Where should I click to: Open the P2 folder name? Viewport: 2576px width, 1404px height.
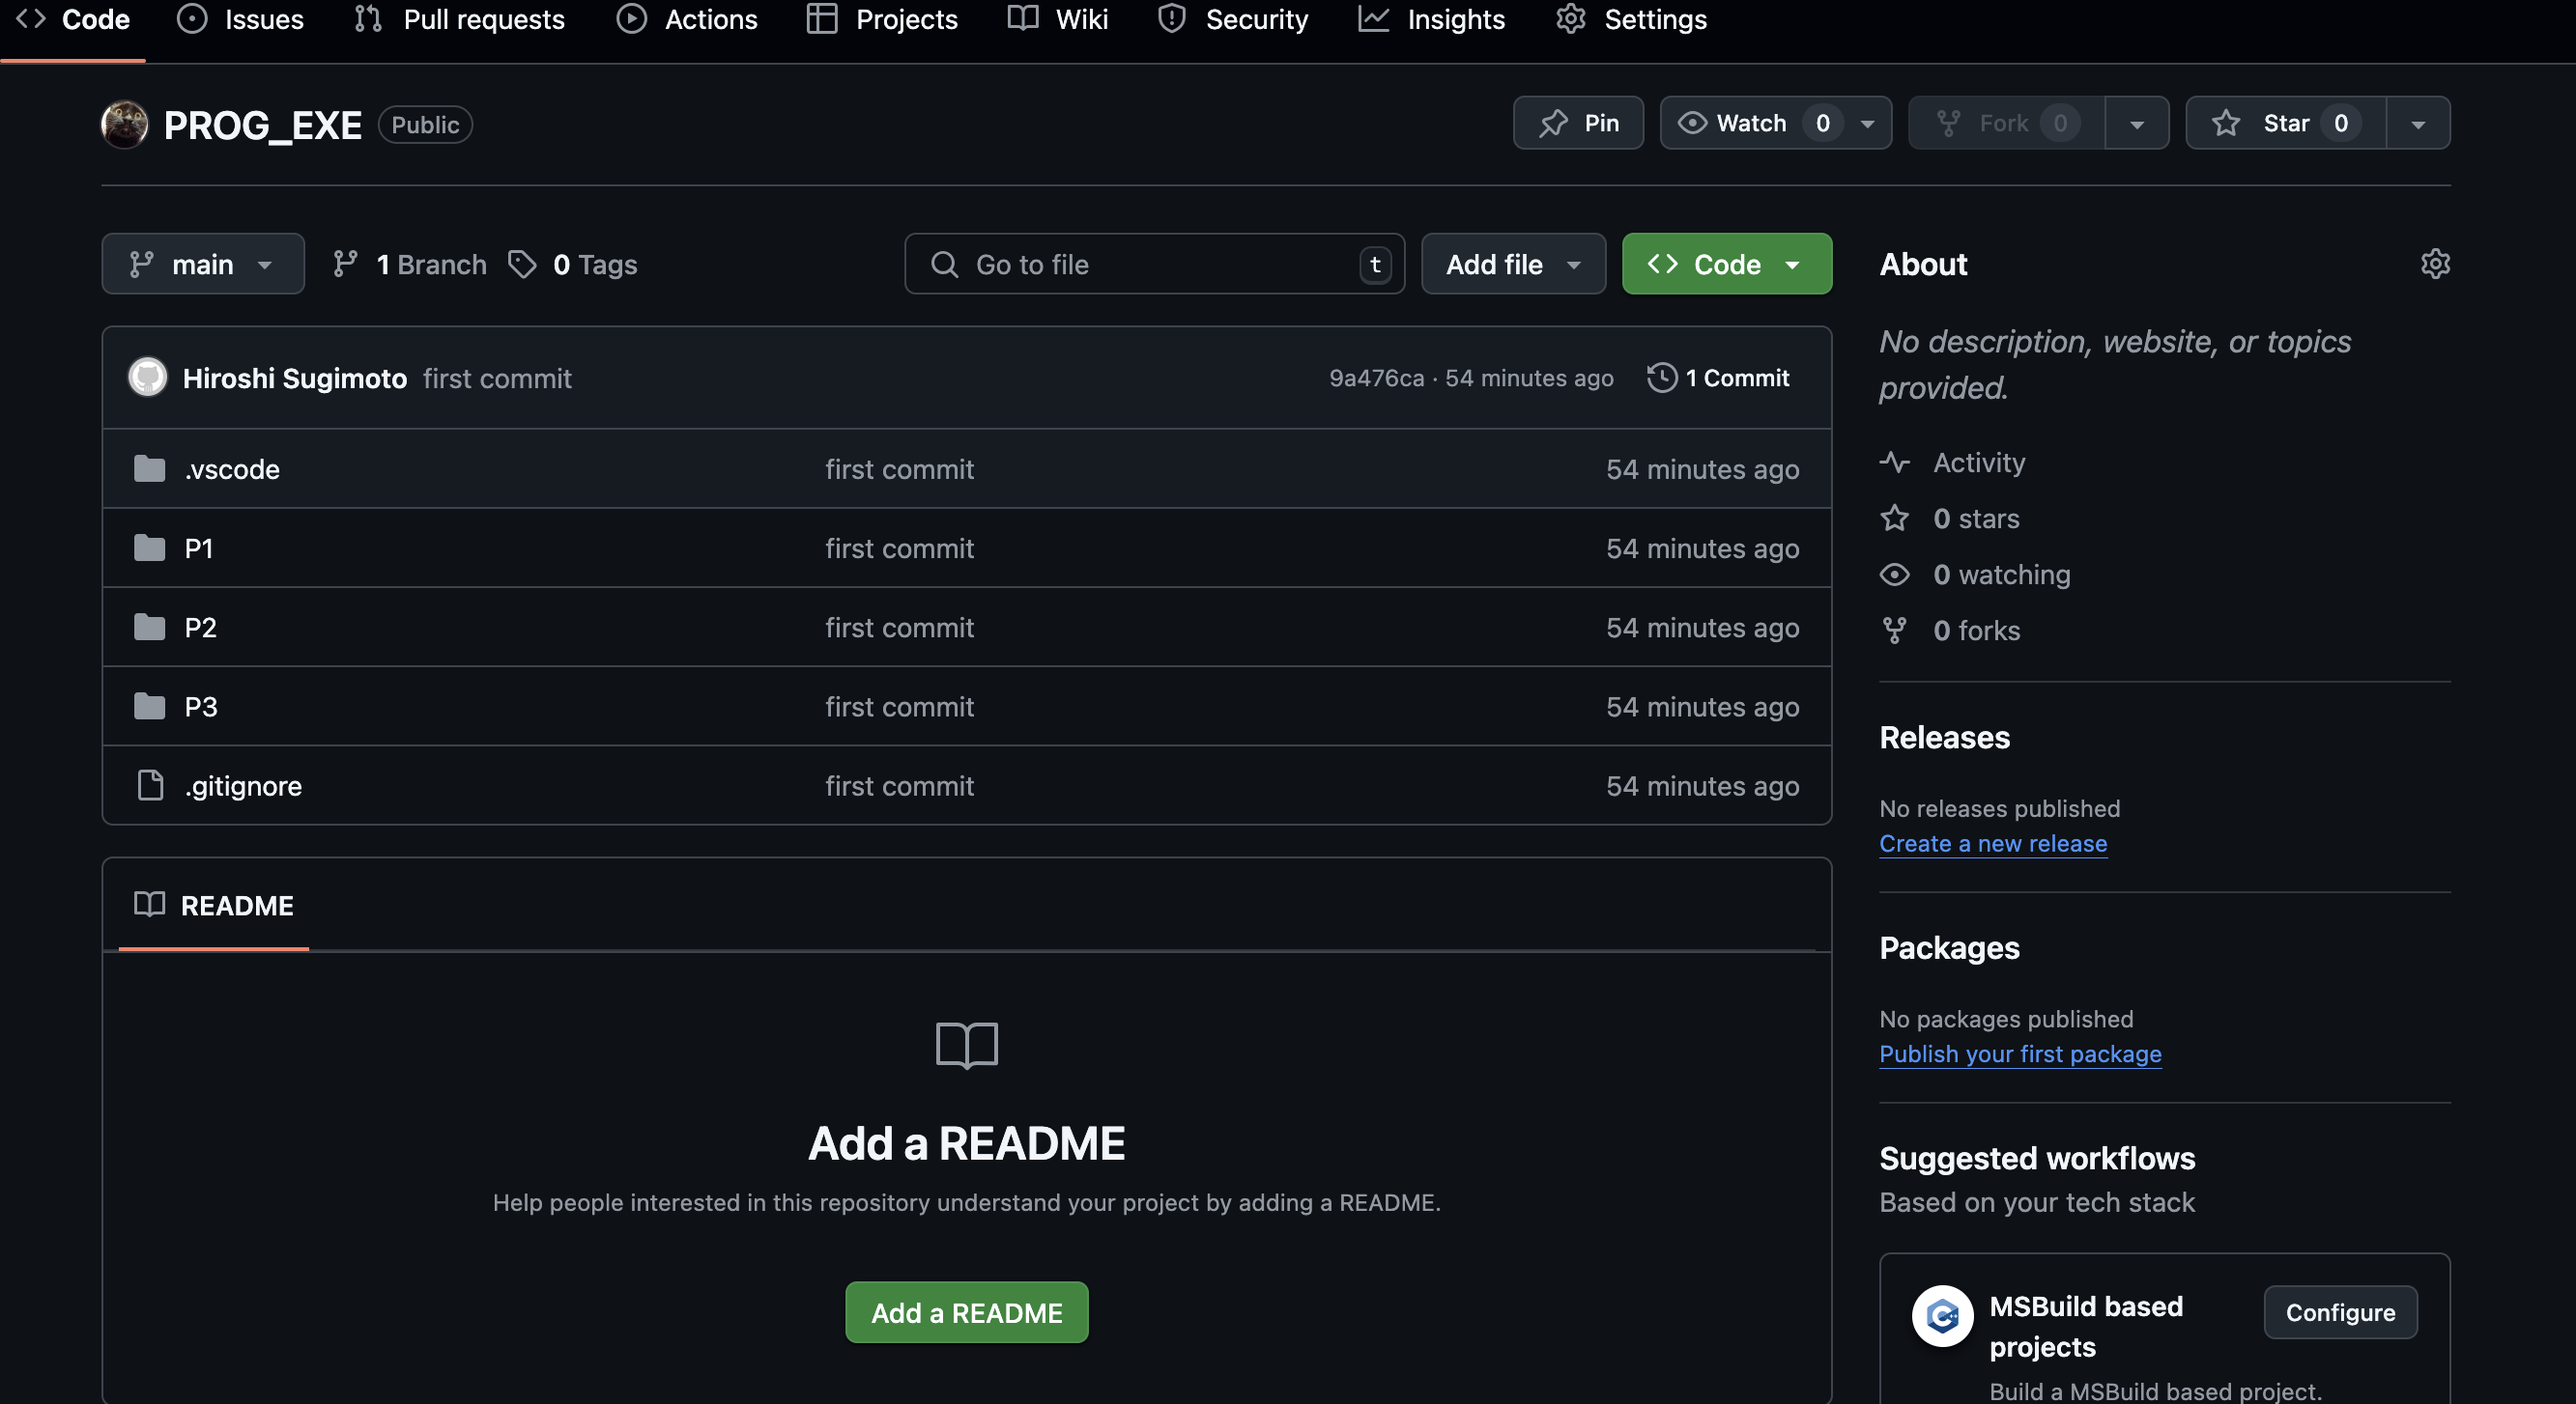point(201,627)
